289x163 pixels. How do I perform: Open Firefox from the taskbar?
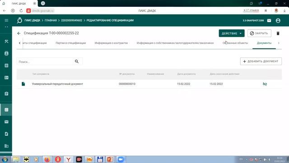coord(47,159)
